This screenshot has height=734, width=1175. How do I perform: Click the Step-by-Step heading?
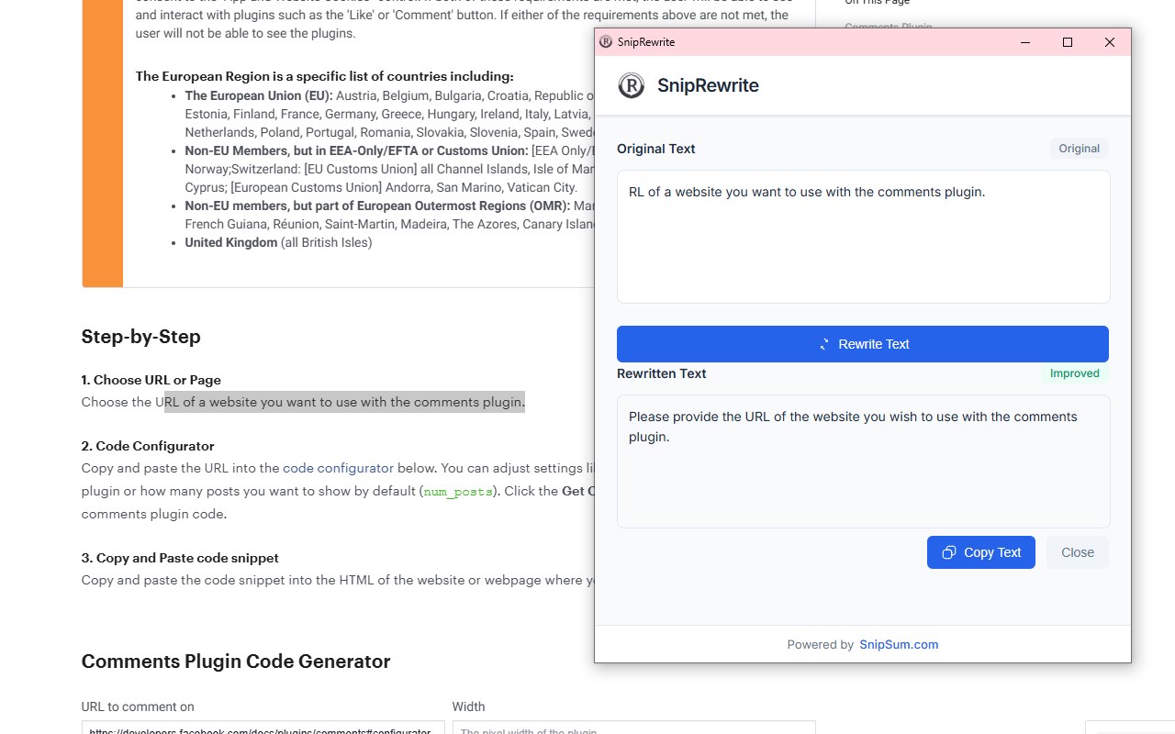coord(141,337)
